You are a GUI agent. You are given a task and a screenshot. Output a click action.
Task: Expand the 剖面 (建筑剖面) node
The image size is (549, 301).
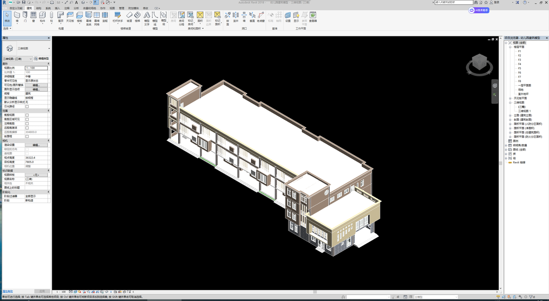click(510, 120)
